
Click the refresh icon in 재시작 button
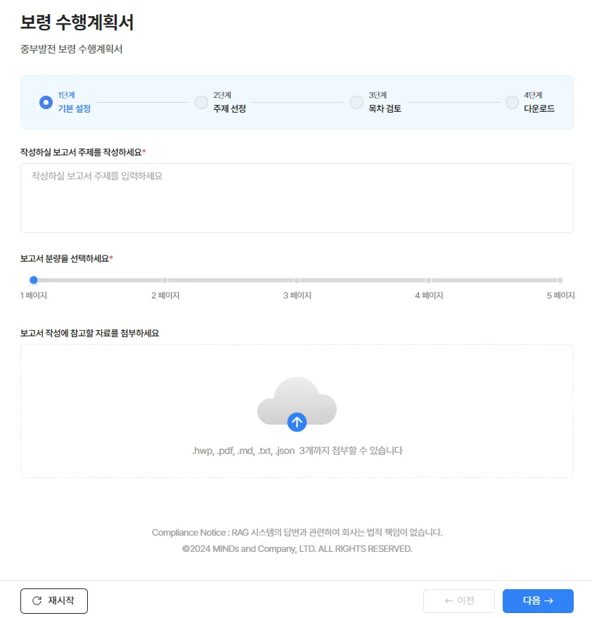pyautogui.click(x=37, y=601)
